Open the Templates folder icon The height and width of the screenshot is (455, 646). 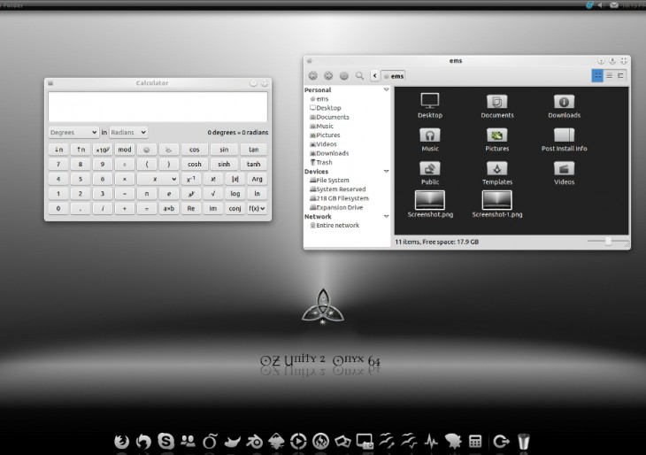496,169
